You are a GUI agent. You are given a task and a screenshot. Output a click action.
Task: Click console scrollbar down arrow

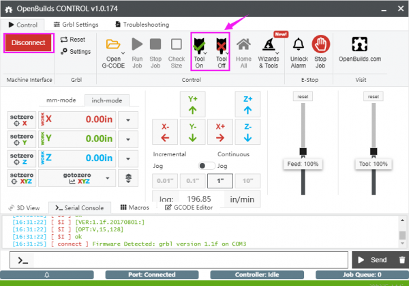402,244
